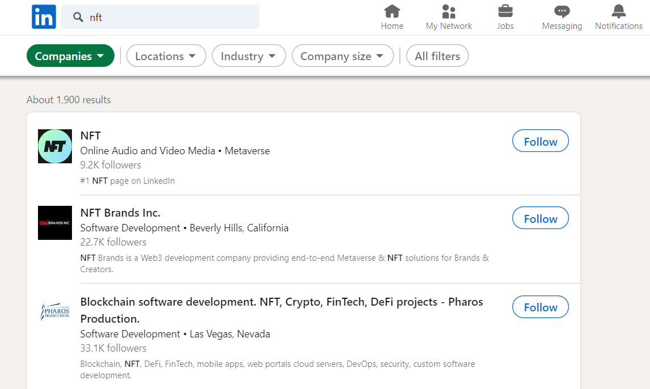
Task: Follow the NFT company page
Action: coord(540,141)
